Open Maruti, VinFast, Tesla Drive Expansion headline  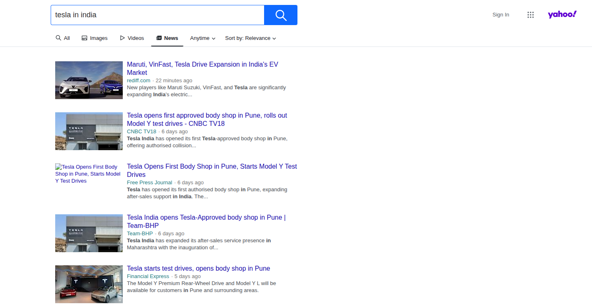202,68
